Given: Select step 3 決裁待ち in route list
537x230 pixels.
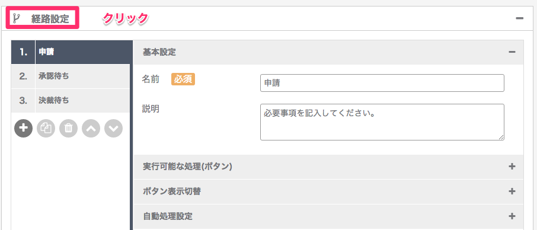Looking at the screenshot, I should (x=71, y=101).
